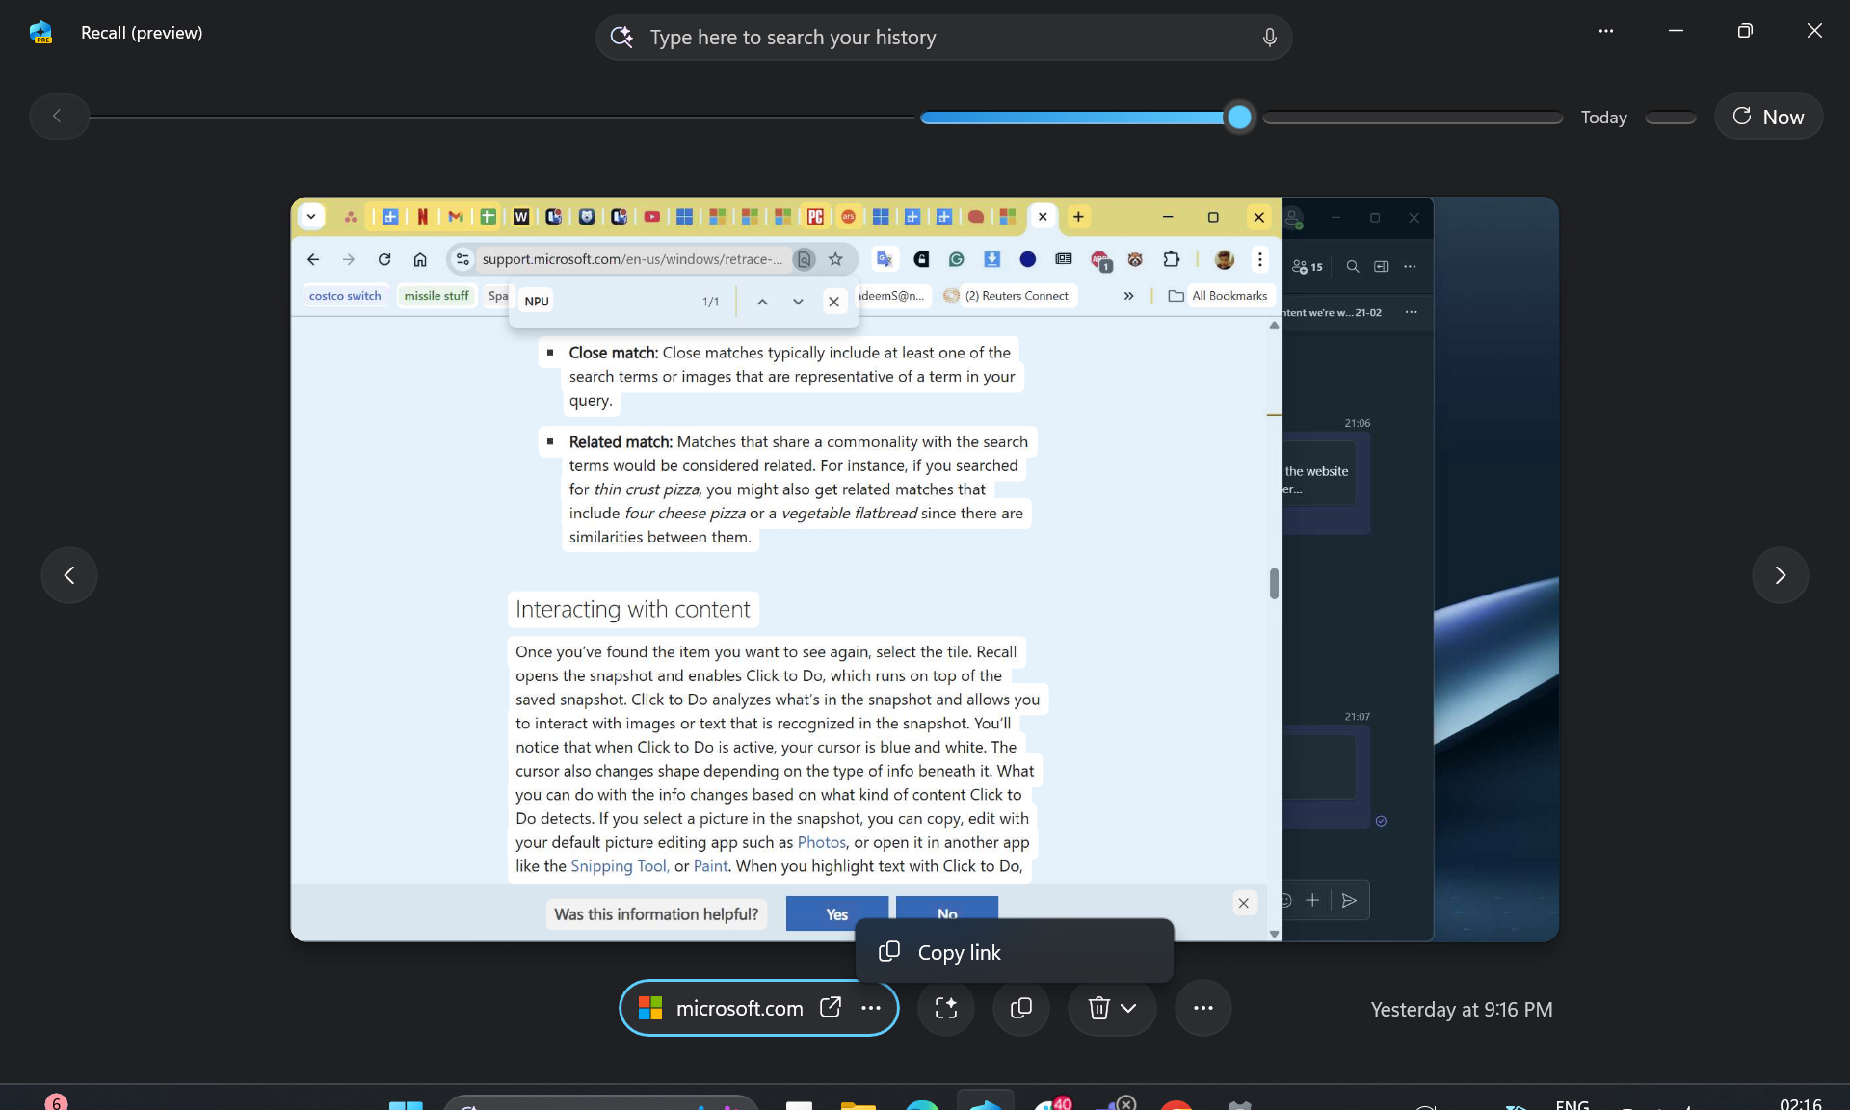Image resolution: width=1850 pixels, height=1110 pixels.
Task: Open the Chrome extensions puzzle icon
Action: coord(1172,259)
